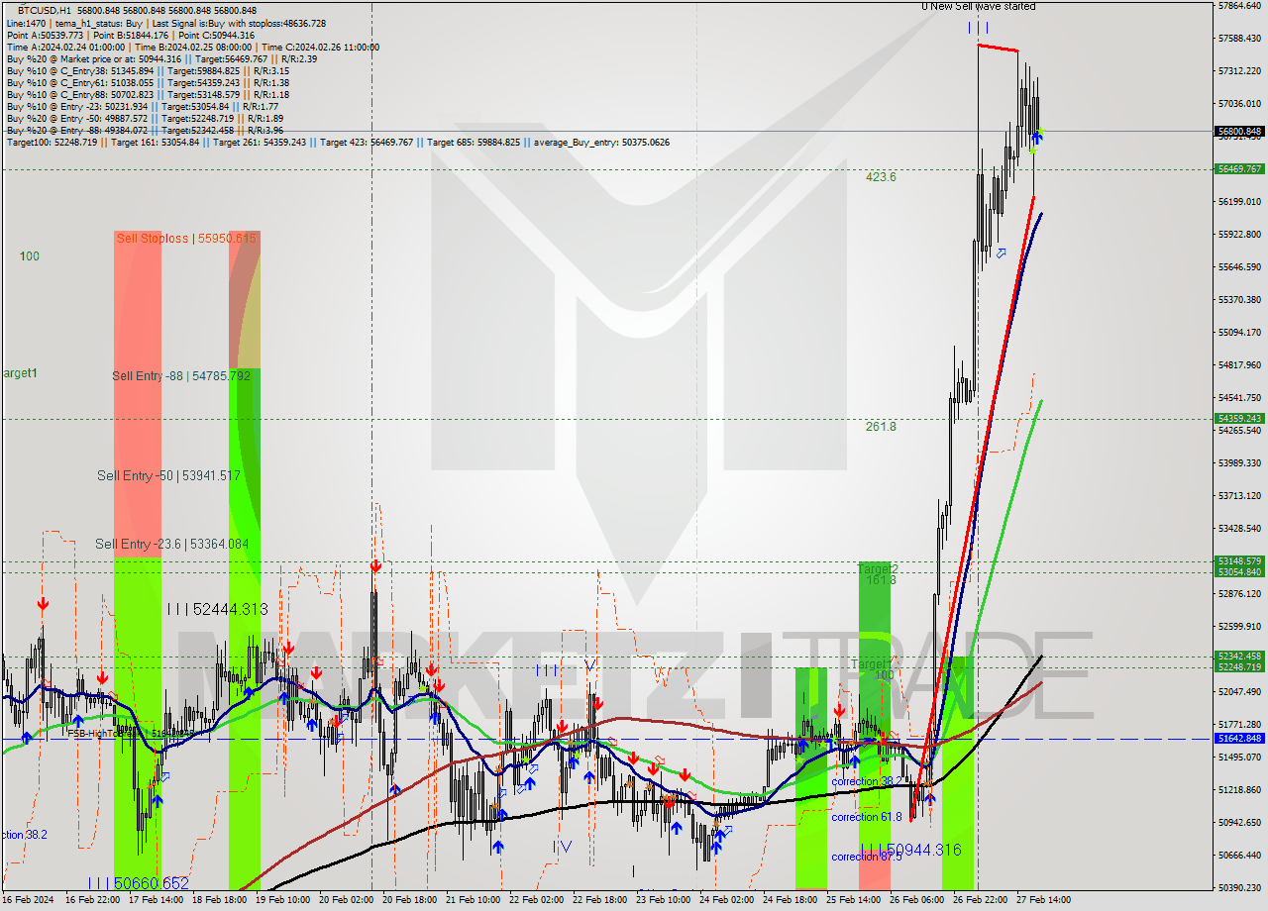1268x911 pixels.
Task: Click the 52342.458 price tag
Action: (x=1239, y=657)
